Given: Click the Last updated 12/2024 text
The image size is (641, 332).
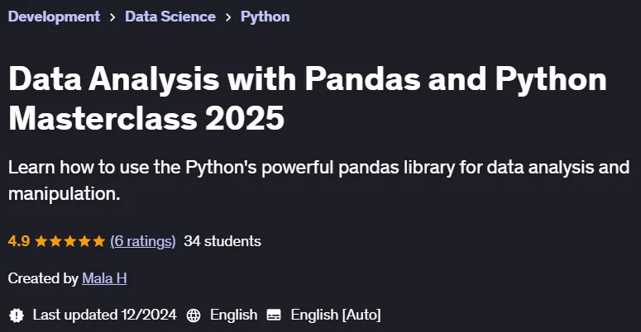Looking at the screenshot, I should coord(105,315).
